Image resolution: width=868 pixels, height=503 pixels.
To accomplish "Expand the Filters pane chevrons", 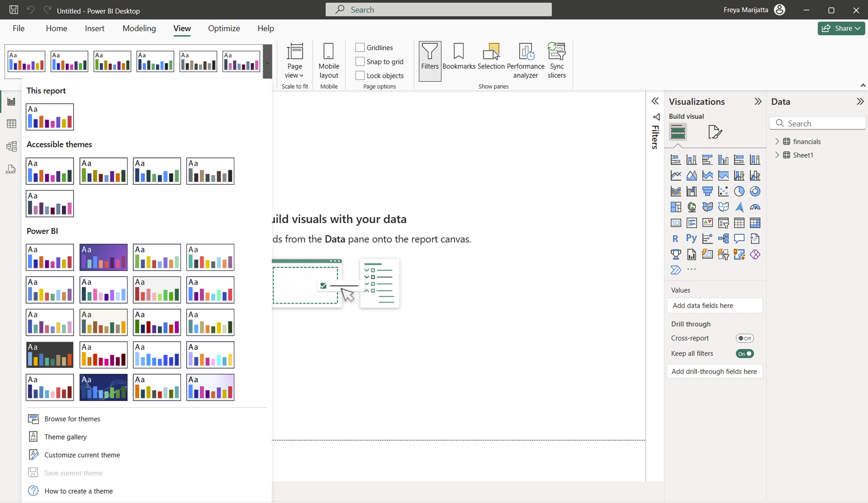I will pyautogui.click(x=655, y=101).
